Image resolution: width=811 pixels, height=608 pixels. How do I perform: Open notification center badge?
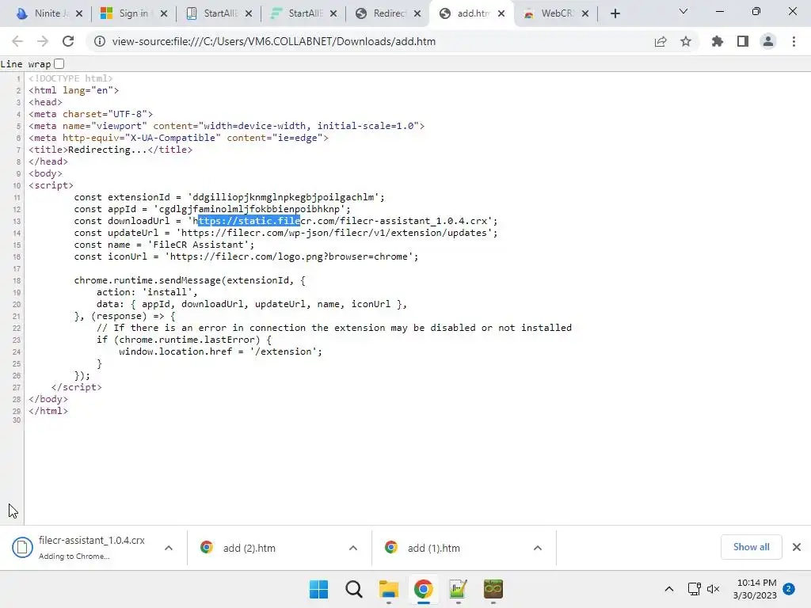[789, 589]
